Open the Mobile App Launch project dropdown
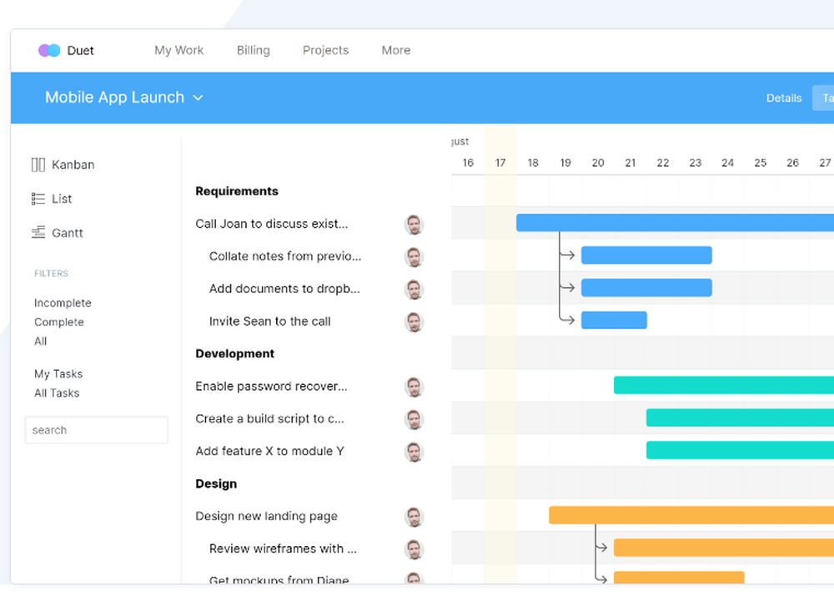This screenshot has height=602, width=834. (123, 98)
